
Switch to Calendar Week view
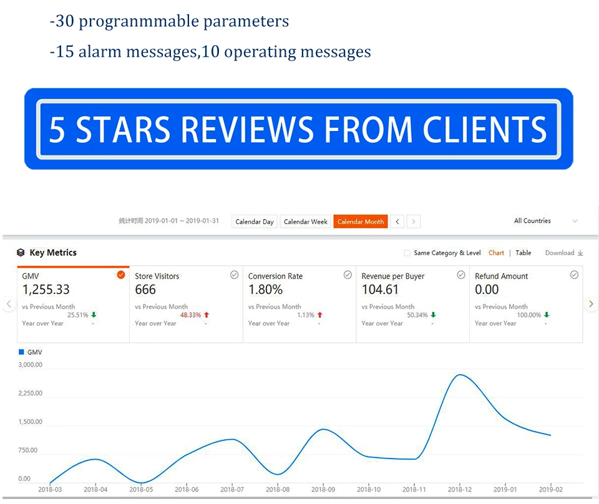(306, 221)
